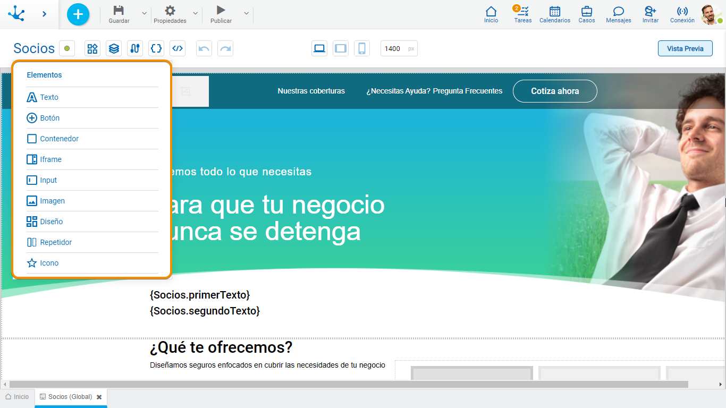Select the Diseñamos seguros enfocados paragraph
Screen dimensions: 726x408
click(267, 365)
